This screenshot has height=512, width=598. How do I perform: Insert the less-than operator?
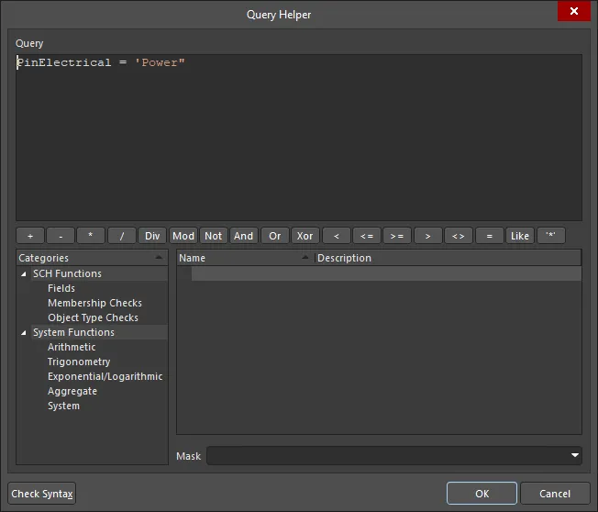[337, 236]
